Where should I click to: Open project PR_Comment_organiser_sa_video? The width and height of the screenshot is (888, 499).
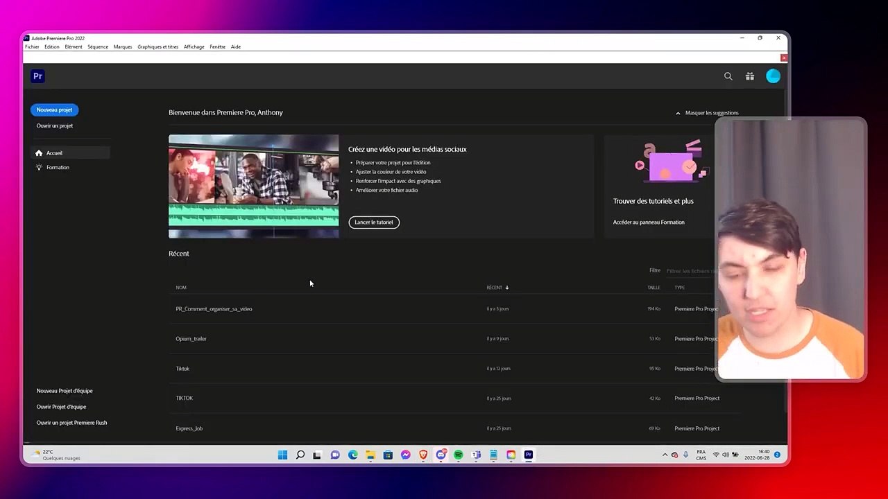point(214,309)
